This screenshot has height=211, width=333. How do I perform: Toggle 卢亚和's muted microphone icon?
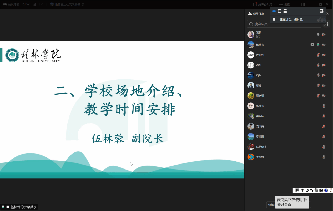pos(318,55)
